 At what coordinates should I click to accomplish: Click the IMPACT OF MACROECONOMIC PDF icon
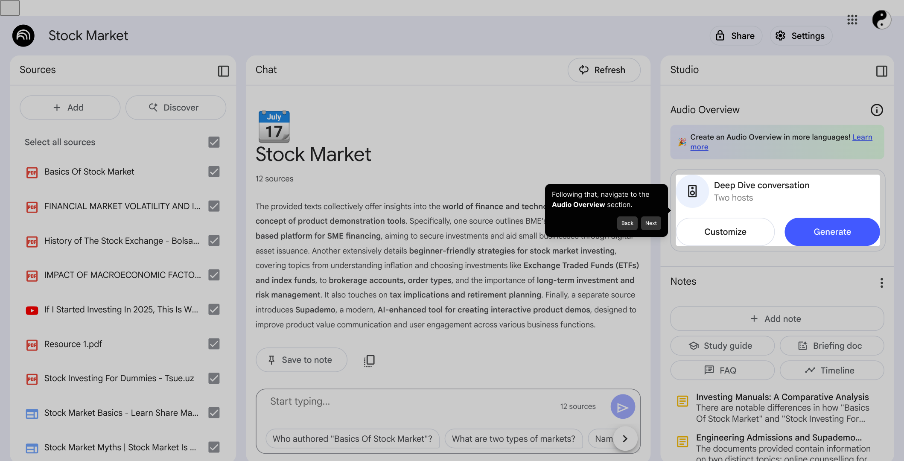[32, 276]
